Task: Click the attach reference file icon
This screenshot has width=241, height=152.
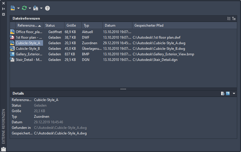Action: (13, 8)
